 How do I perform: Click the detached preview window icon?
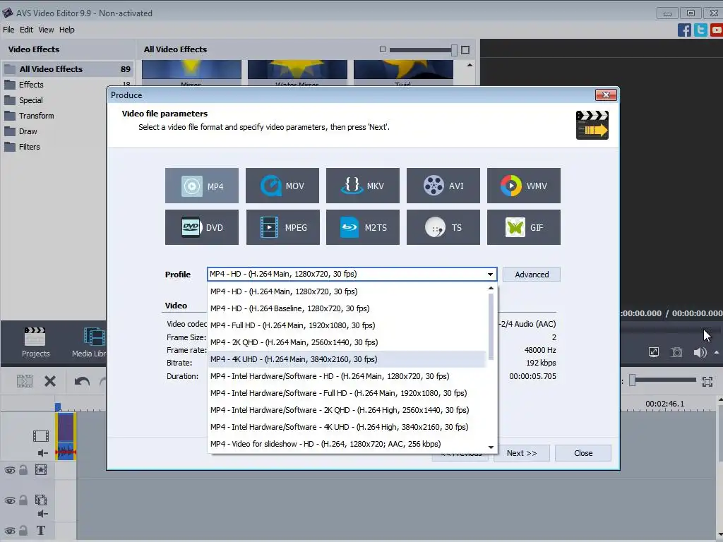click(x=653, y=353)
